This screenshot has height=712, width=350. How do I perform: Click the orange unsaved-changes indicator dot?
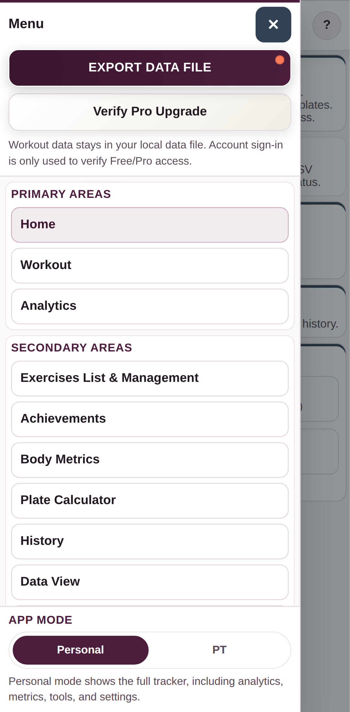point(279,60)
